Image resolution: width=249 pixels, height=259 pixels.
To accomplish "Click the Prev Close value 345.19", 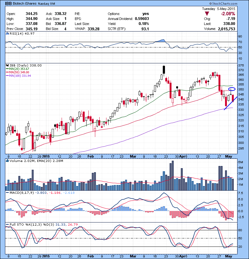I will [31, 29].
